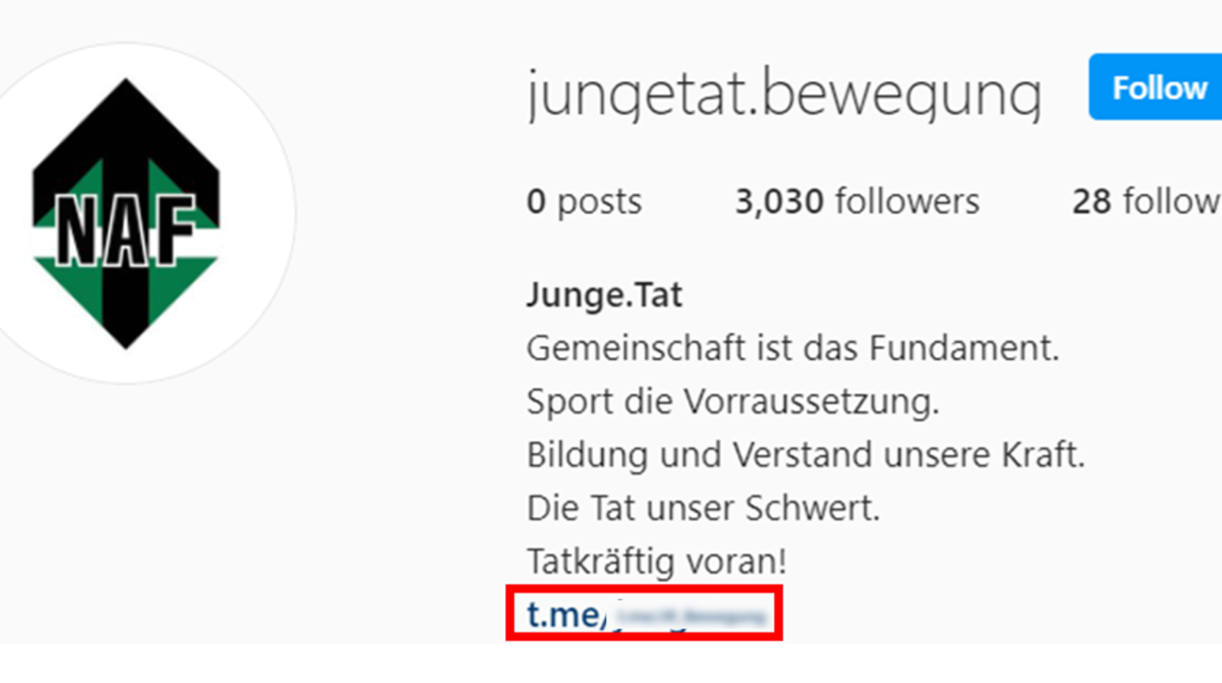The image size is (1222, 683).
Task: Click the number 28 beside following
Action: (1091, 202)
